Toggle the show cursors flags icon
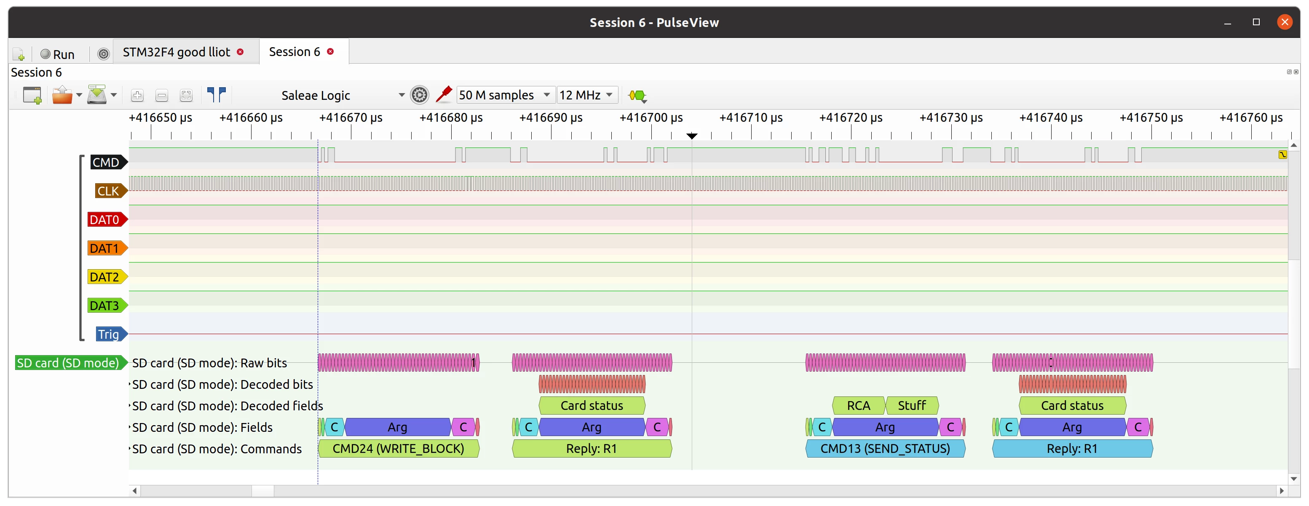Screen dimensions: 1309x506 click(x=217, y=95)
